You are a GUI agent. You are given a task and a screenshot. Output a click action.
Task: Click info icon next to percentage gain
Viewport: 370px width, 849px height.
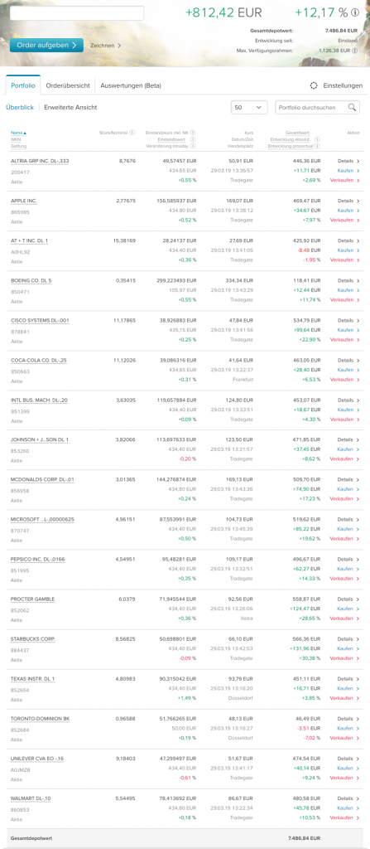pos(355,12)
